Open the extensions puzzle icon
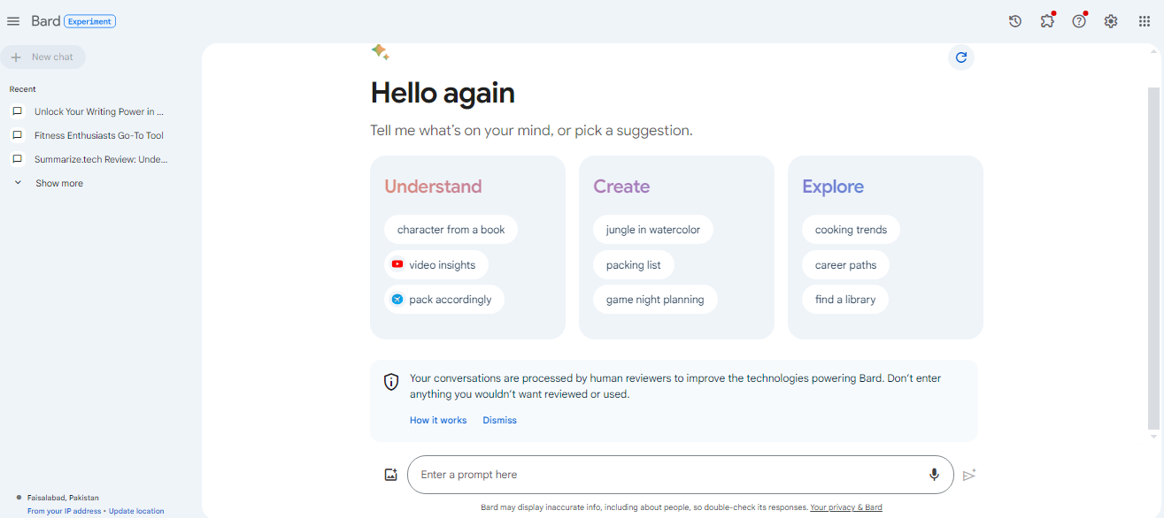1164x518 pixels. tap(1047, 21)
